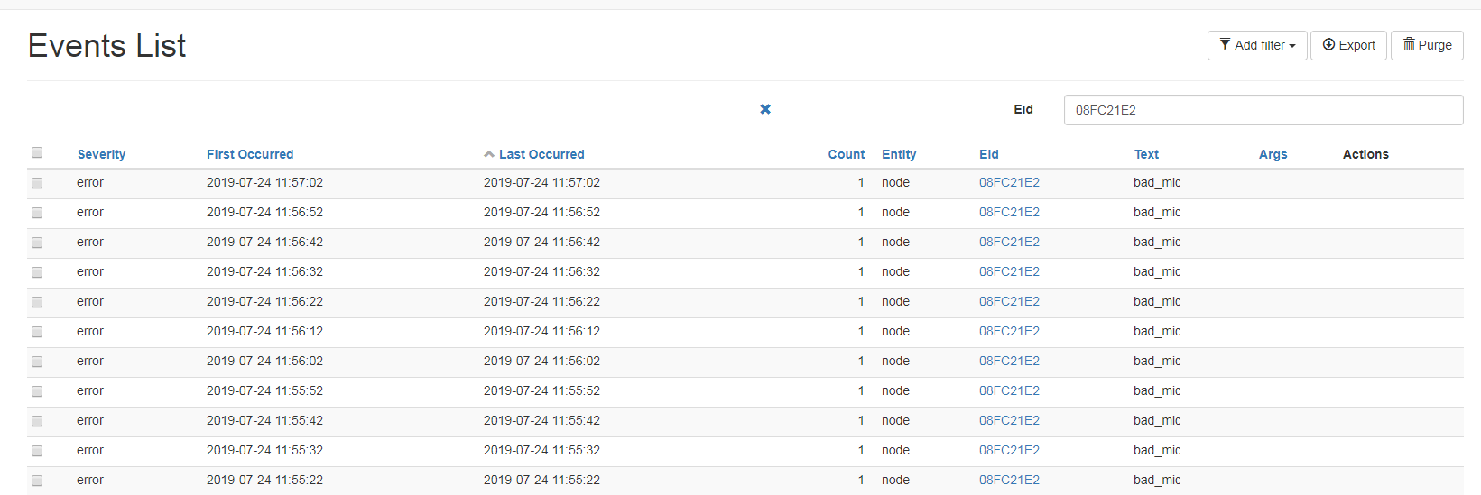Focus the Eid filter input field

(1263, 110)
